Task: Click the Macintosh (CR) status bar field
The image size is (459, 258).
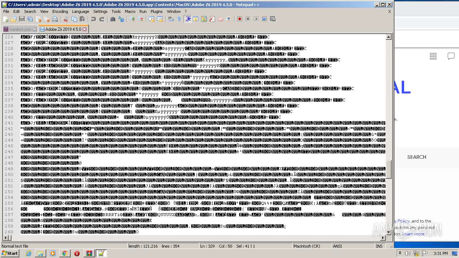Action: point(312,246)
